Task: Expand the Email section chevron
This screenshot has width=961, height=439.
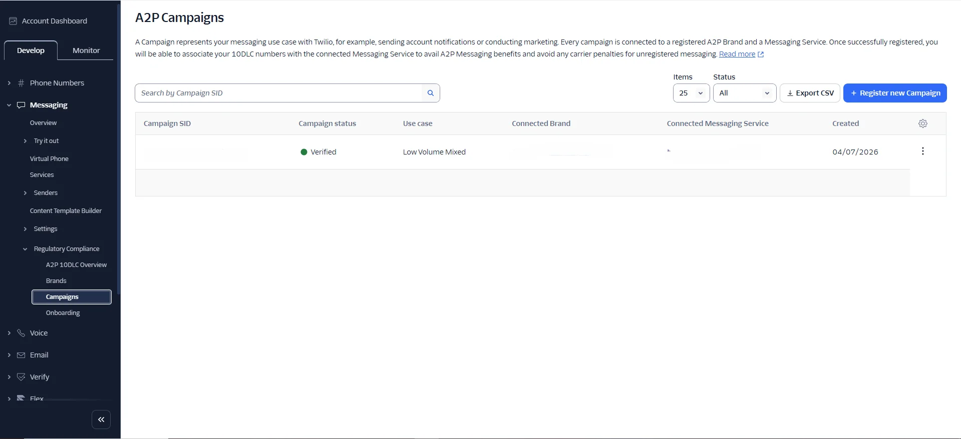Action: tap(9, 355)
